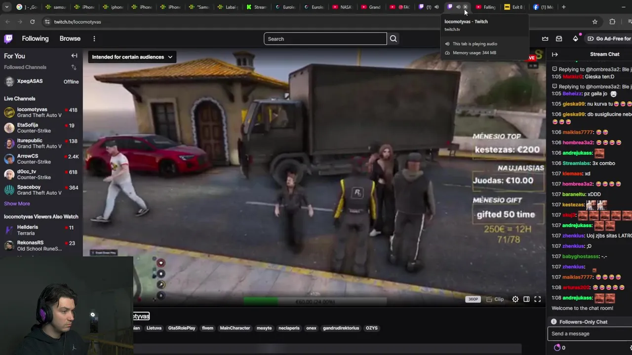Open offline channel XpegASAS
632x355 pixels.
41,81
